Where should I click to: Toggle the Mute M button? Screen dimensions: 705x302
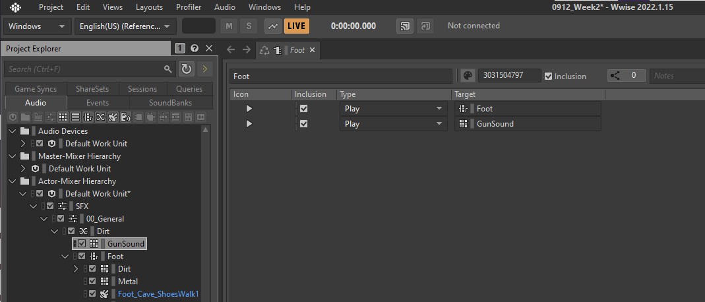tap(229, 26)
